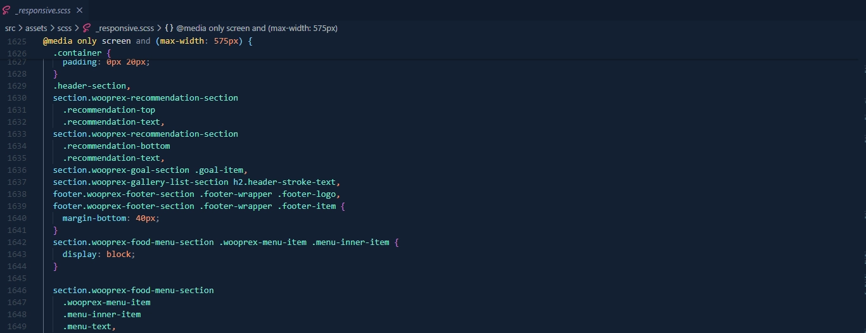
Task: Click the sticky @media only screen header line
Action: click(148, 41)
